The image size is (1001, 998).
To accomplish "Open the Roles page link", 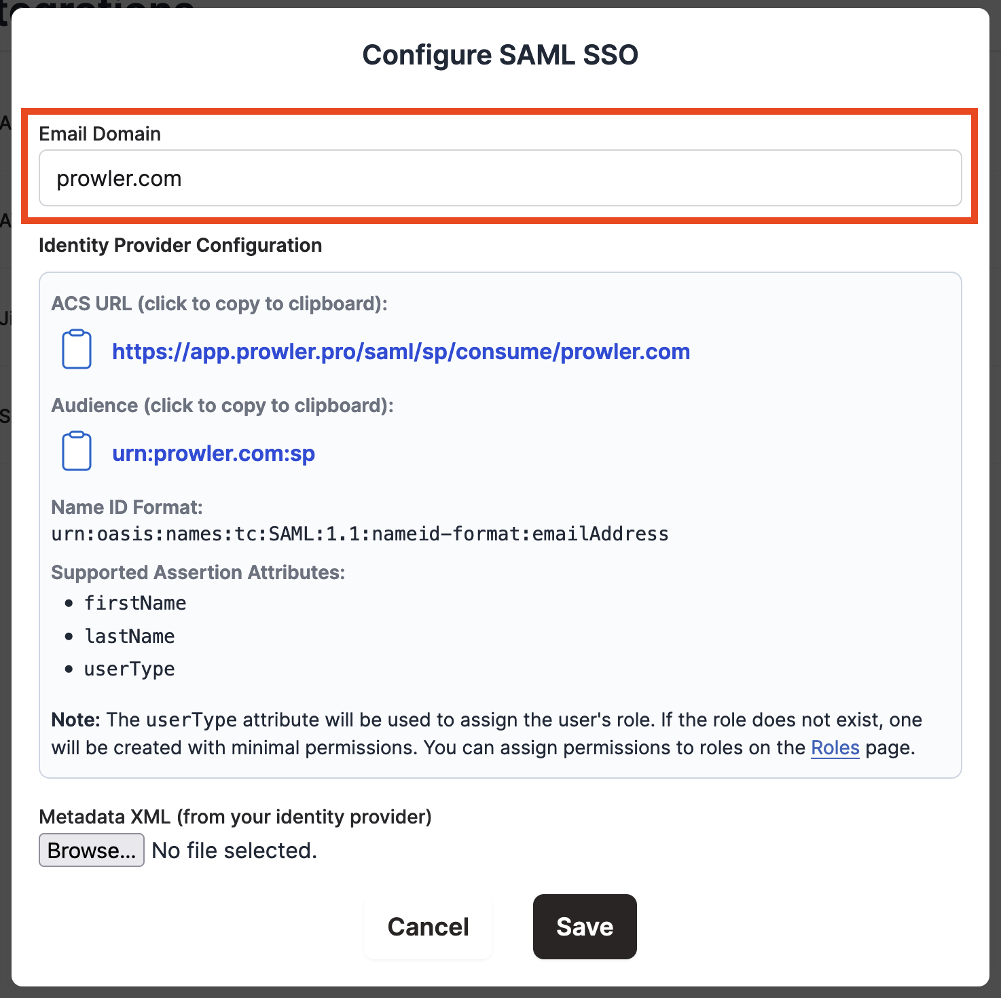I will (x=835, y=748).
